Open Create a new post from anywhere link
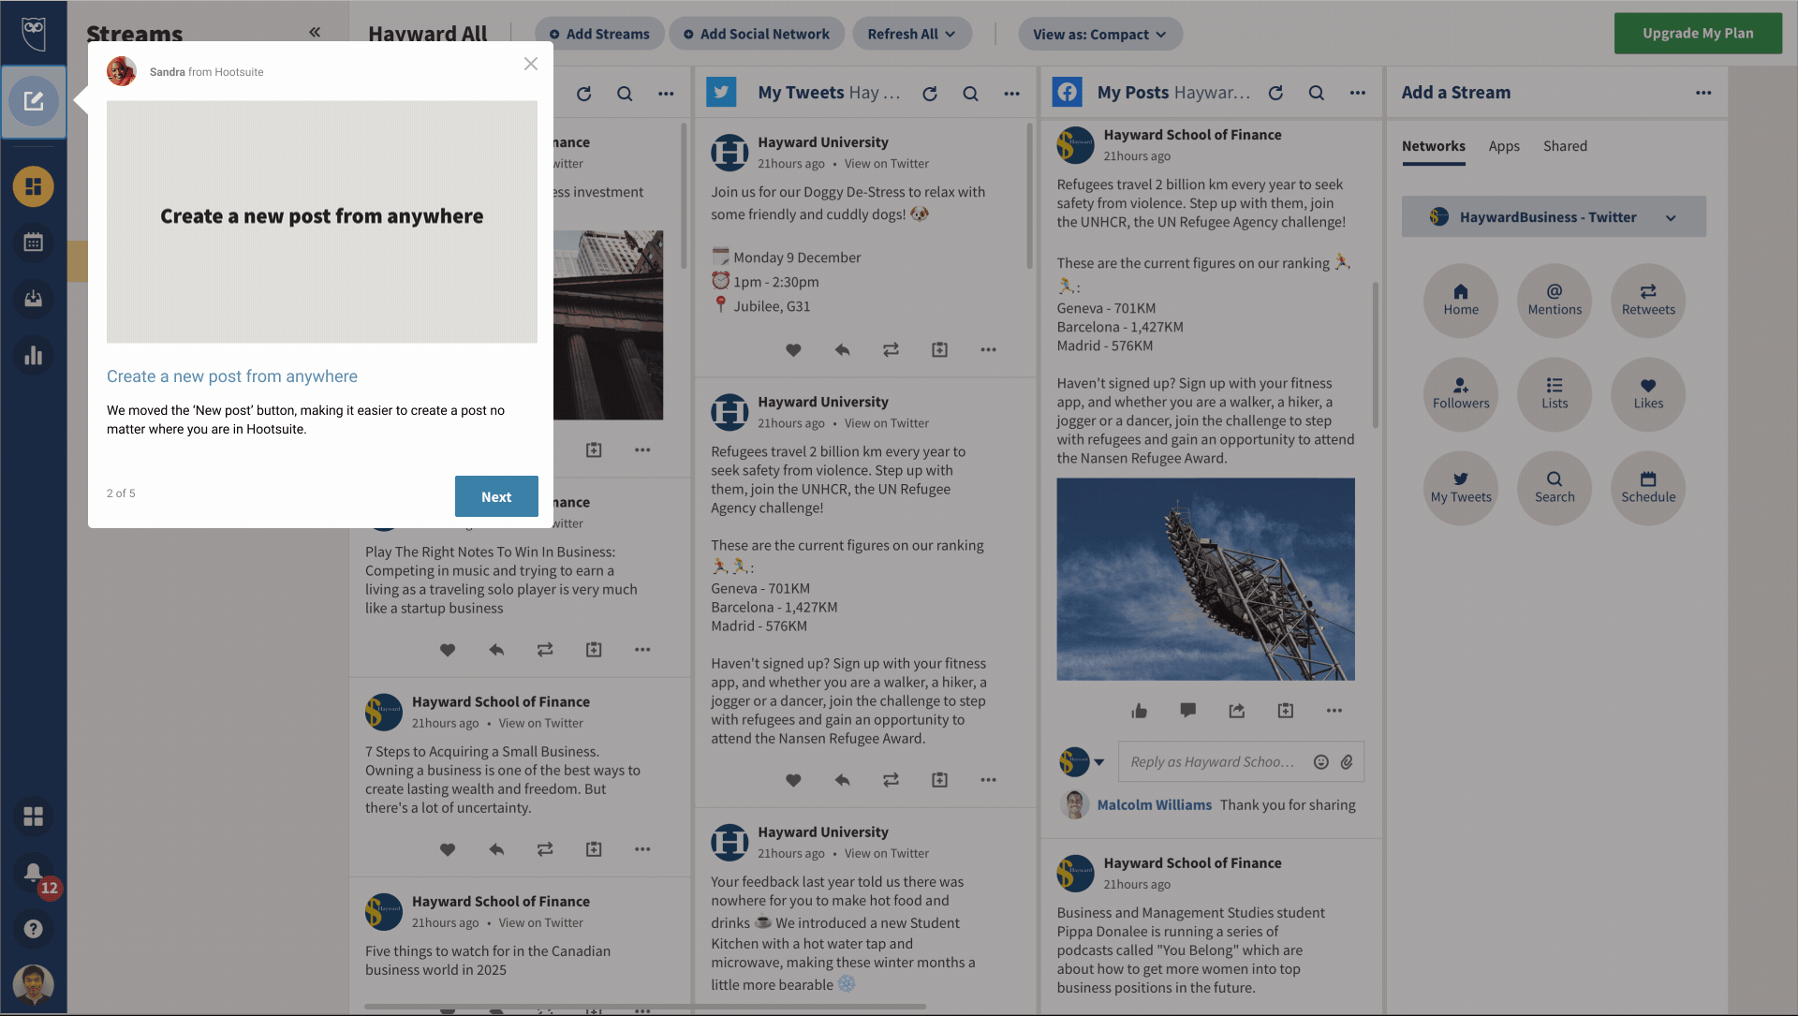The image size is (1798, 1016). coord(232,376)
